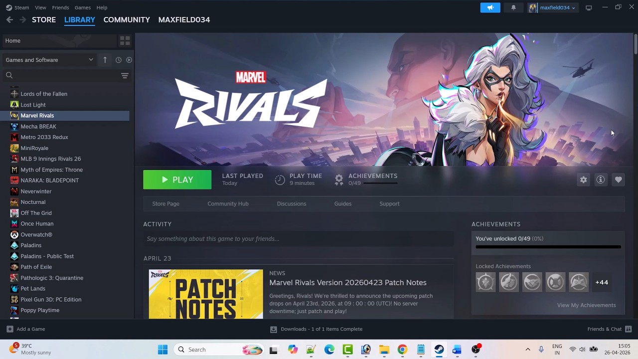Click the Metro 2033 Redux game icon
The height and width of the screenshot is (359, 638).
click(14, 137)
